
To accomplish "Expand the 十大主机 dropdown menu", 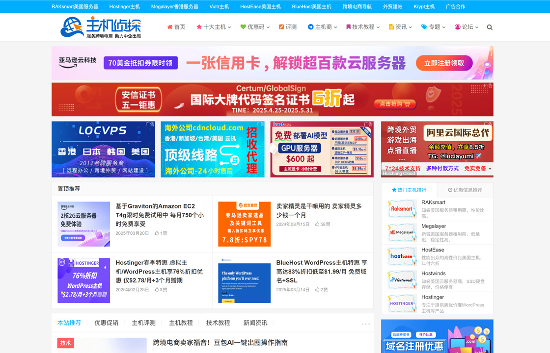I will (229, 27).
